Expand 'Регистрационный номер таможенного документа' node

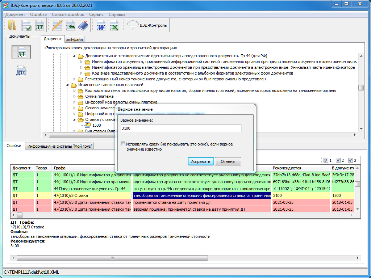(75, 79)
